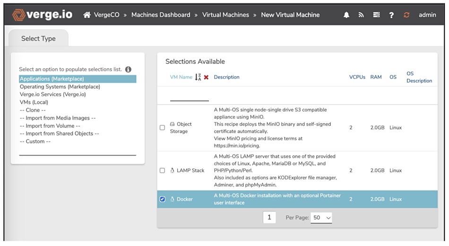
Task: Sort by Description column header
Action: tap(226, 77)
